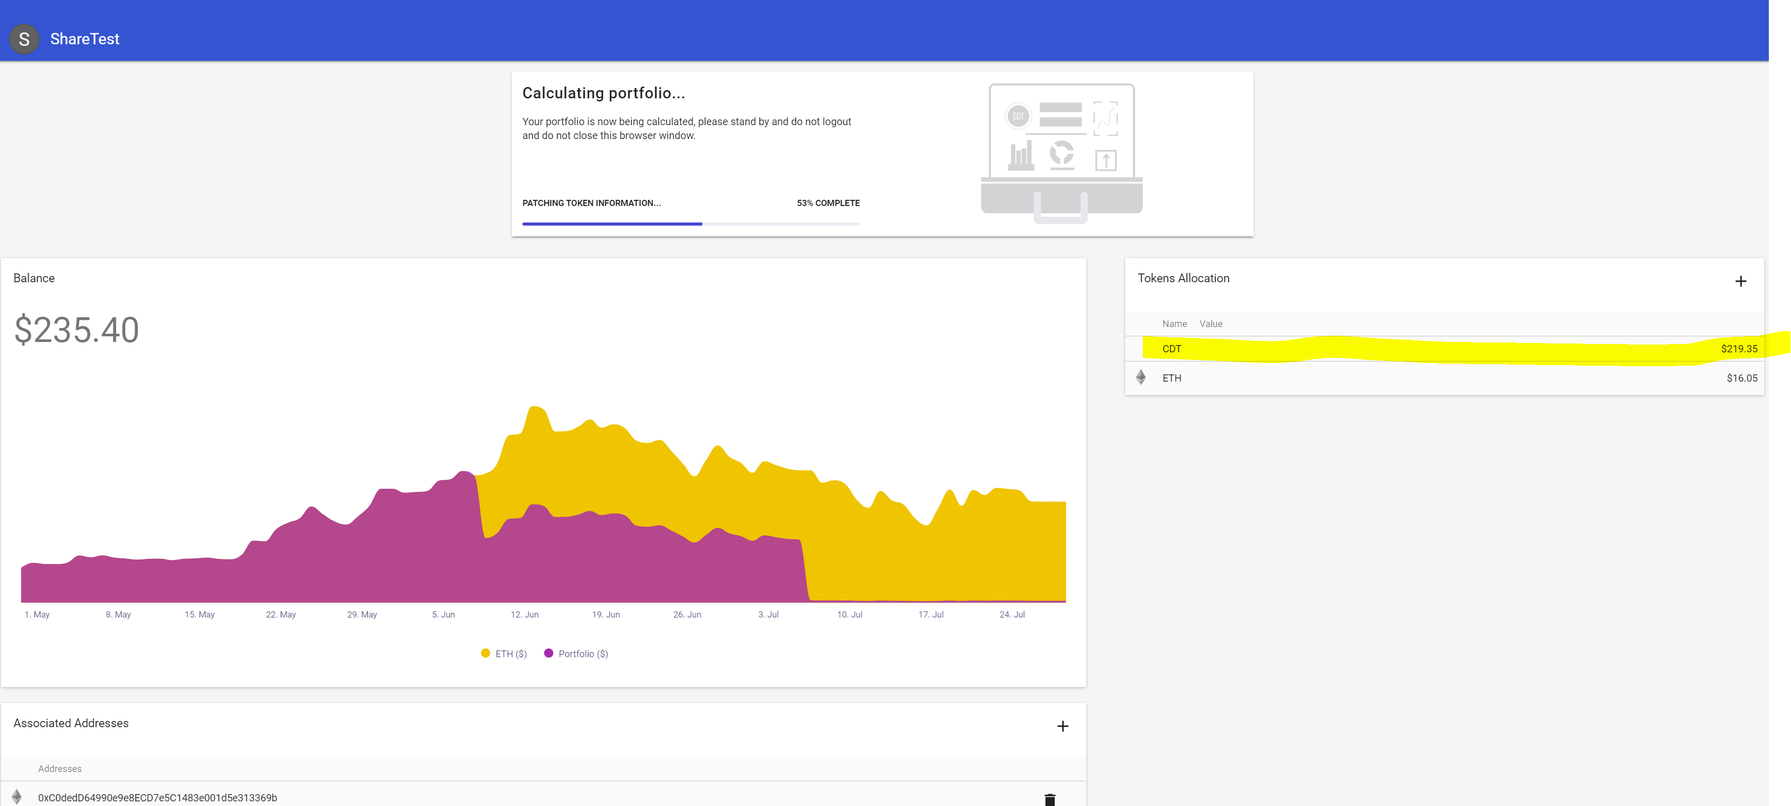Click the upload arrow icon in illustration
1791x806 pixels.
(1106, 161)
